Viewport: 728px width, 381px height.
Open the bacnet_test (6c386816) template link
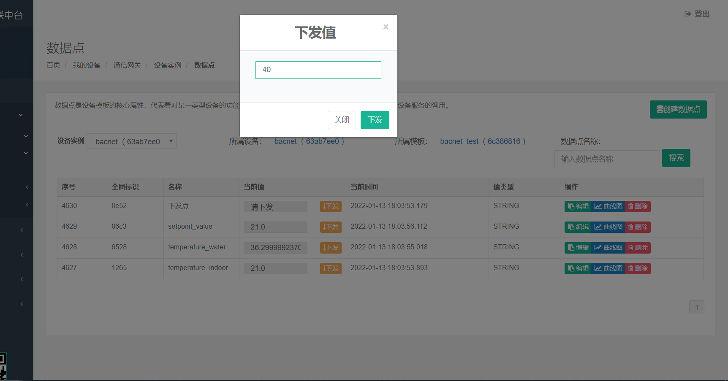(482, 141)
